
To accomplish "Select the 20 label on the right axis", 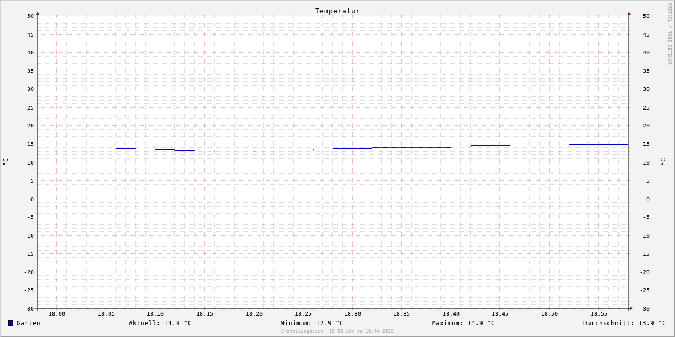I will coord(646,126).
